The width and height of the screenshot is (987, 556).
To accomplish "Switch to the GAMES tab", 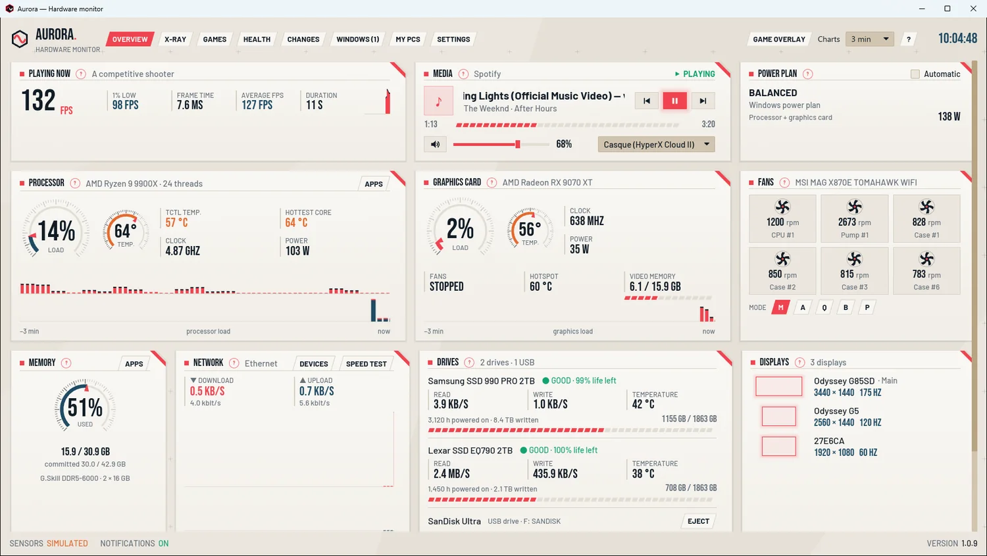I will point(215,39).
